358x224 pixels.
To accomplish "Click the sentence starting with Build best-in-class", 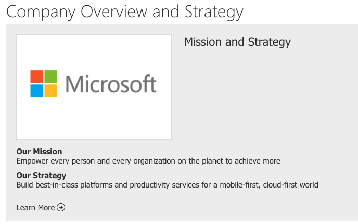I will pyautogui.click(x=168, y=185).
